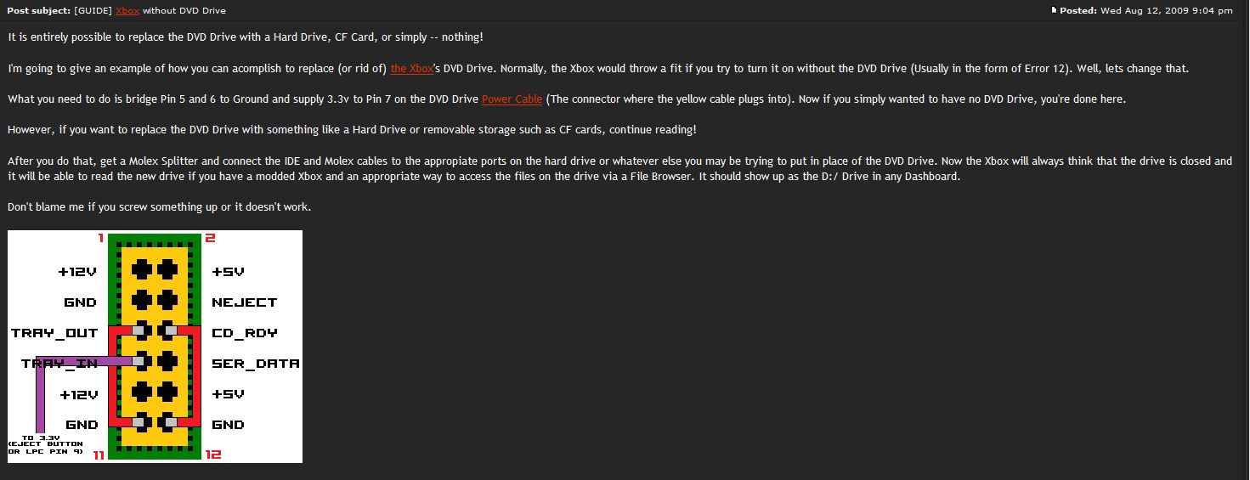The height and width of the screenshot is (480, 1250).
Task: Click the small post icon beside Posted
Action: coord(1054,10)
